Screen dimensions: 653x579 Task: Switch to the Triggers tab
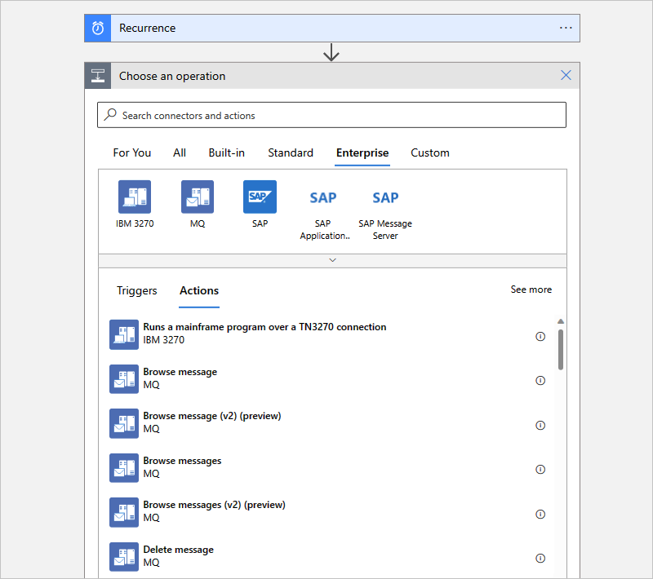[x=137, y=290]
